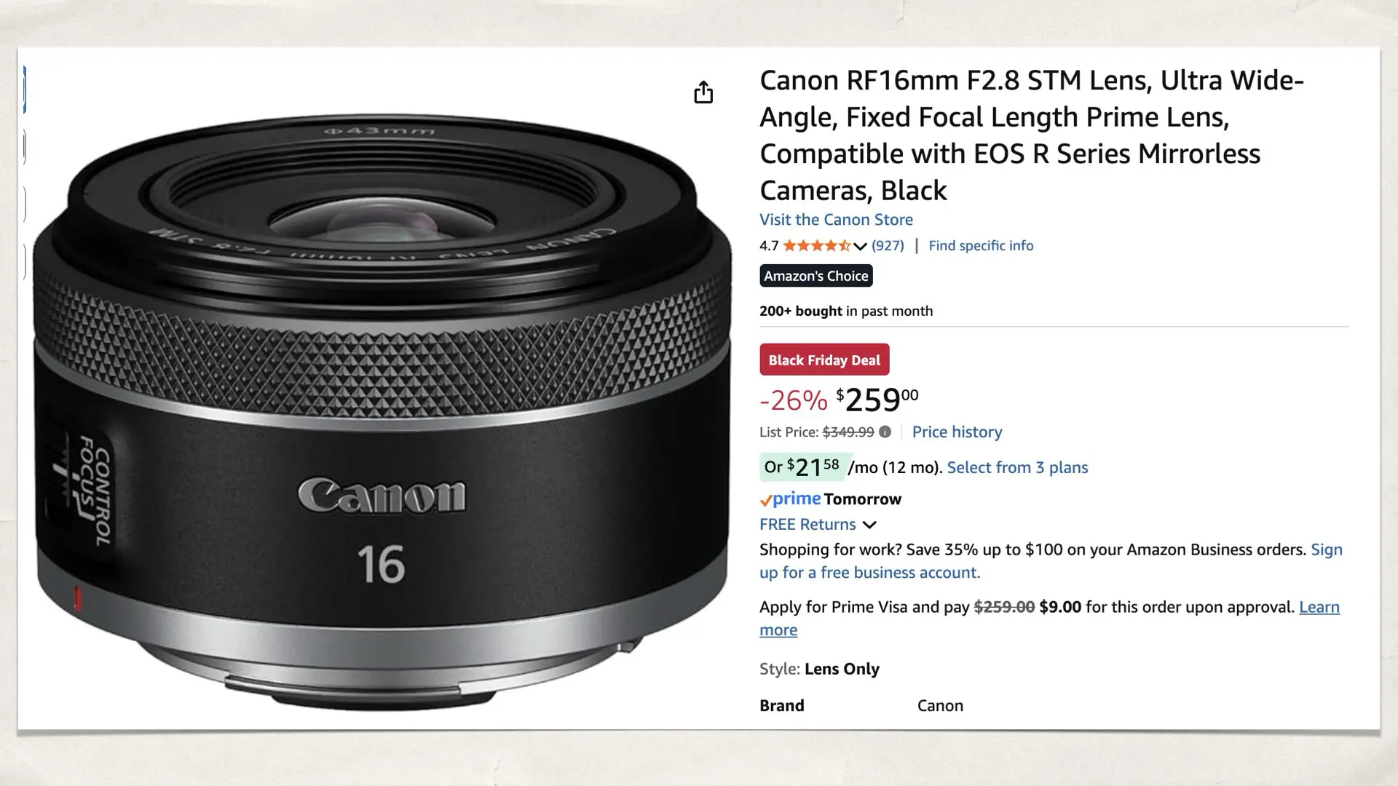Click the Black Friday Deal badge
This screenshot has height=786, width=1398.
824,359
